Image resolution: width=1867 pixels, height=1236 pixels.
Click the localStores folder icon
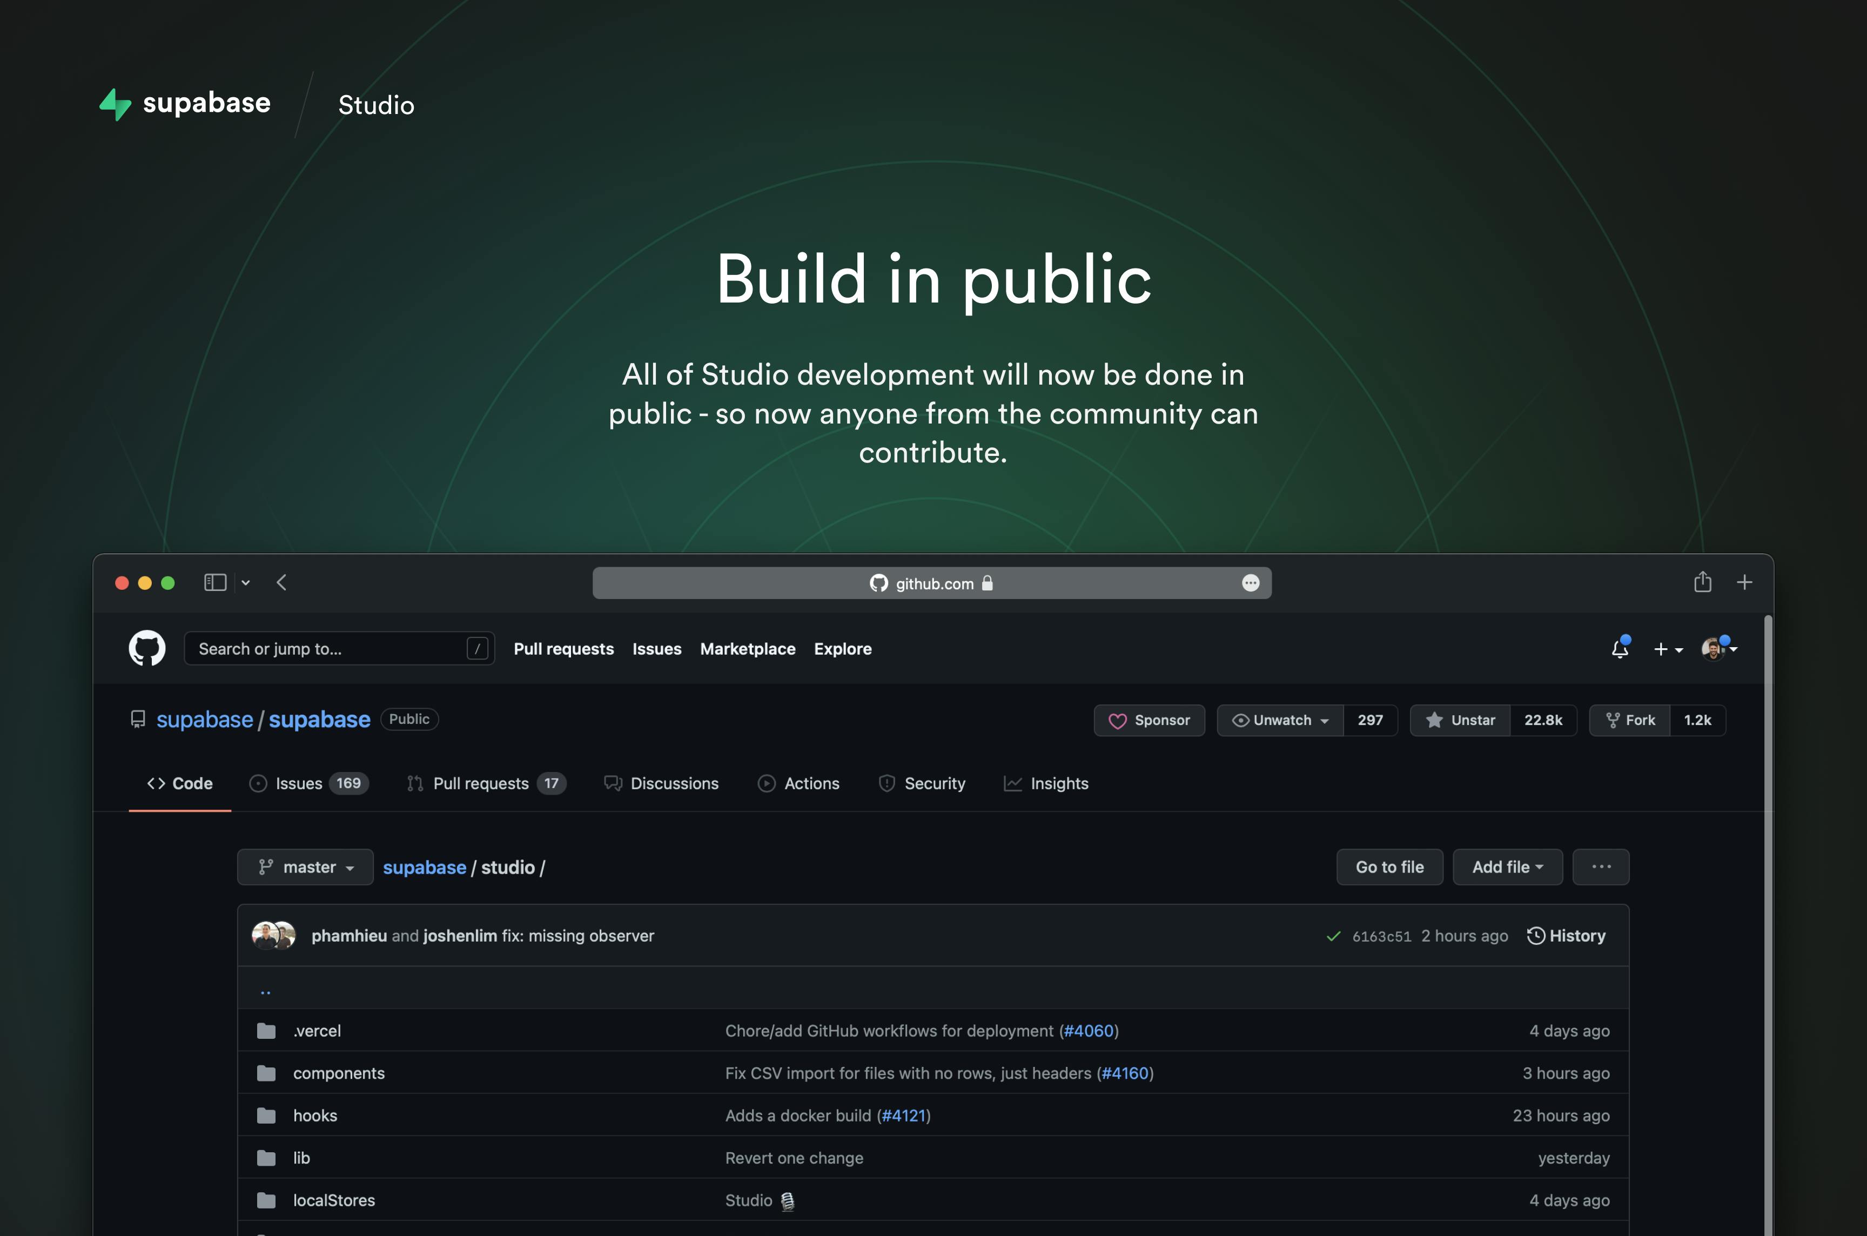pos(266,1200)
